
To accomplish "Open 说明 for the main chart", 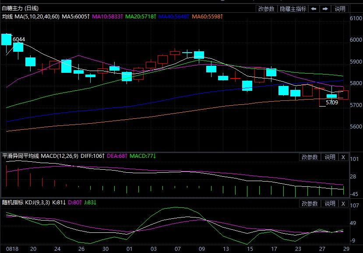I will coord(340,9).
